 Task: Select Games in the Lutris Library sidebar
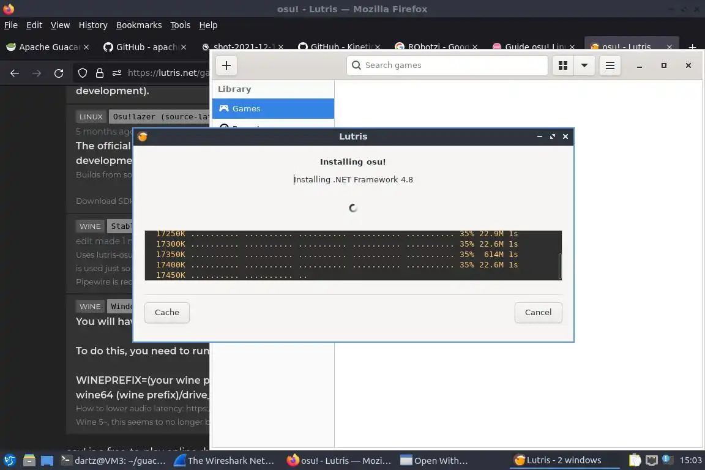click(x=273, y=108)
